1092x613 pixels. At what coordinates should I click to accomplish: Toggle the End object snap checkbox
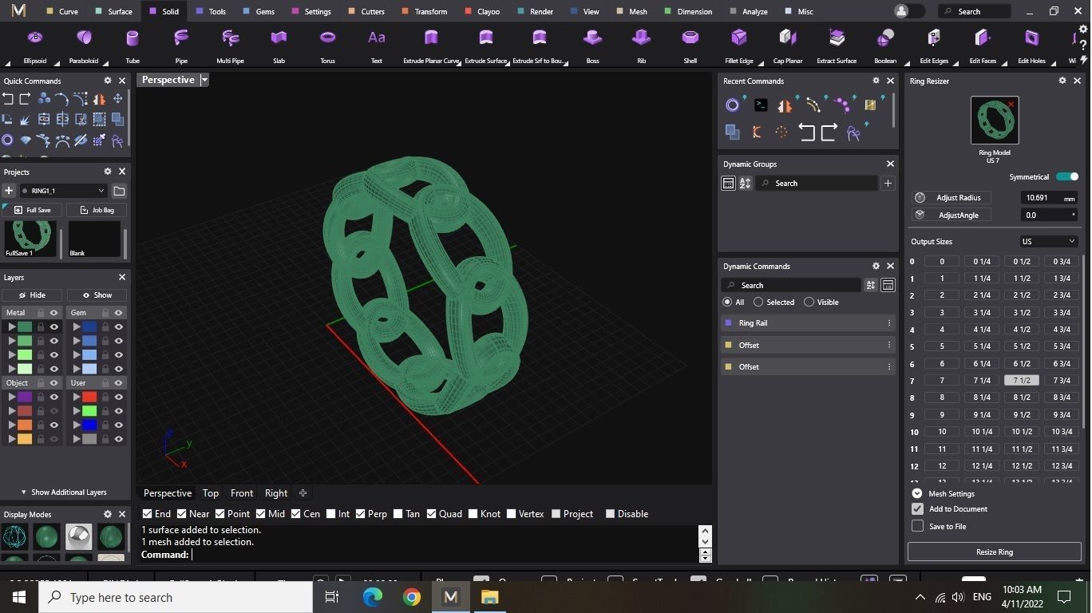(147, 514)
